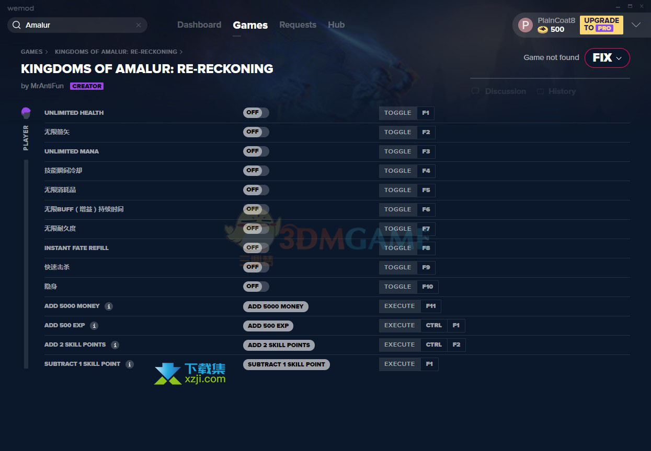Image resolution: width=651 pixels, height=451 pixels.
Task: Click the Player category scroll bar
Action: tap(26, 264)
